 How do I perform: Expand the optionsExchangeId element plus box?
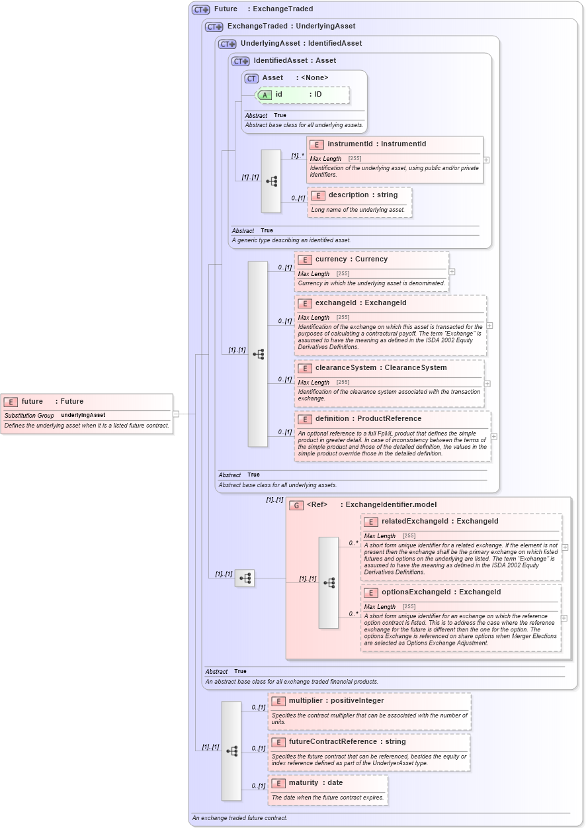click(x=564, y=618)
